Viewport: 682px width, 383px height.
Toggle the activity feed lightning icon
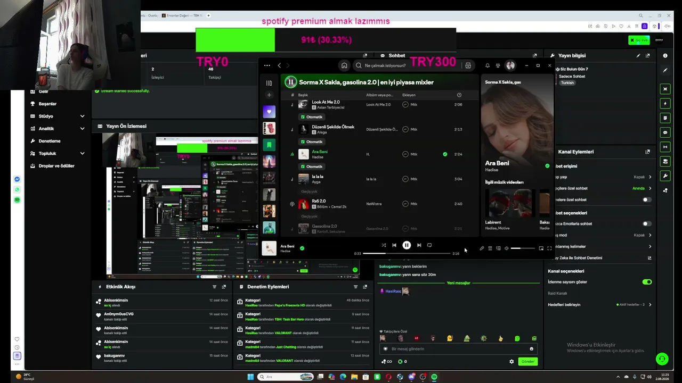665,103
